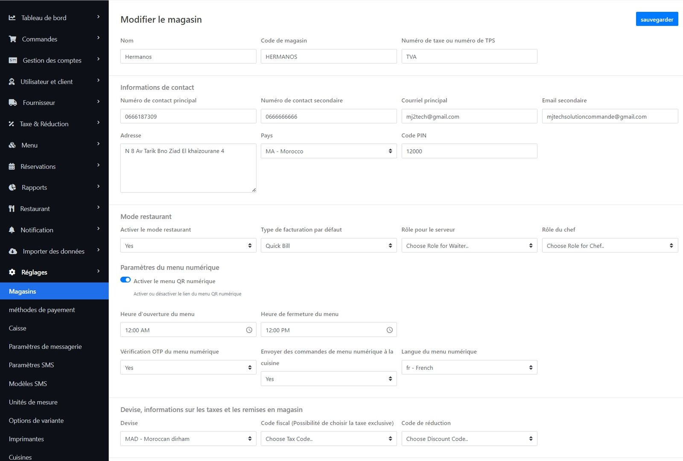Disable the digital QR menu toggle
The width and height of the screenshot is (683, 461).
[126, 280]
